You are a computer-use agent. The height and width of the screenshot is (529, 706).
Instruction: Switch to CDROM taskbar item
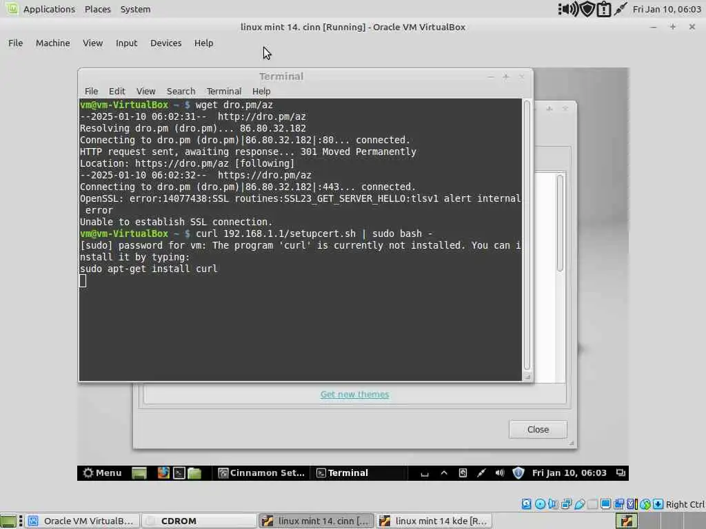tap(199, 521)
